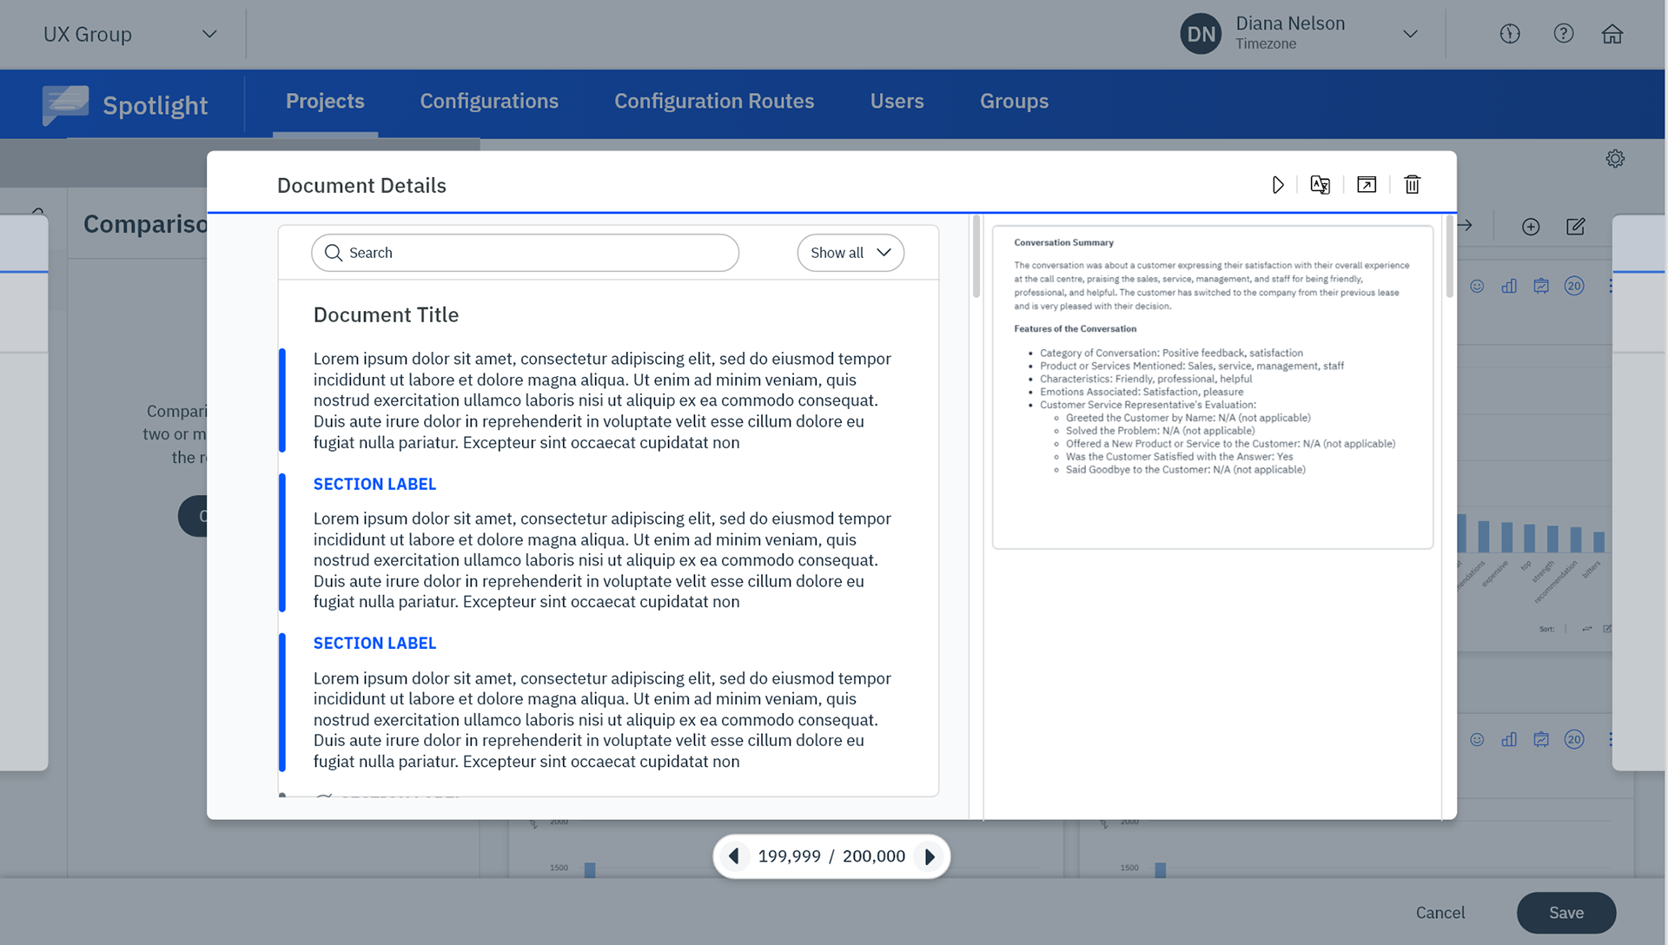Go to home via house icon

(1612, 34)
